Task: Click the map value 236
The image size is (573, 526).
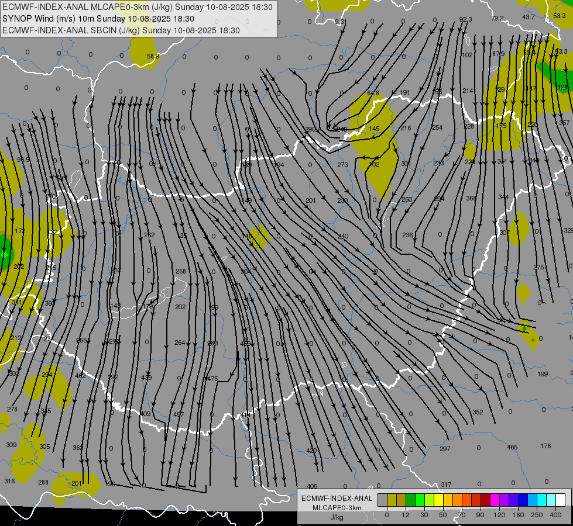Action: pos(407,235)
